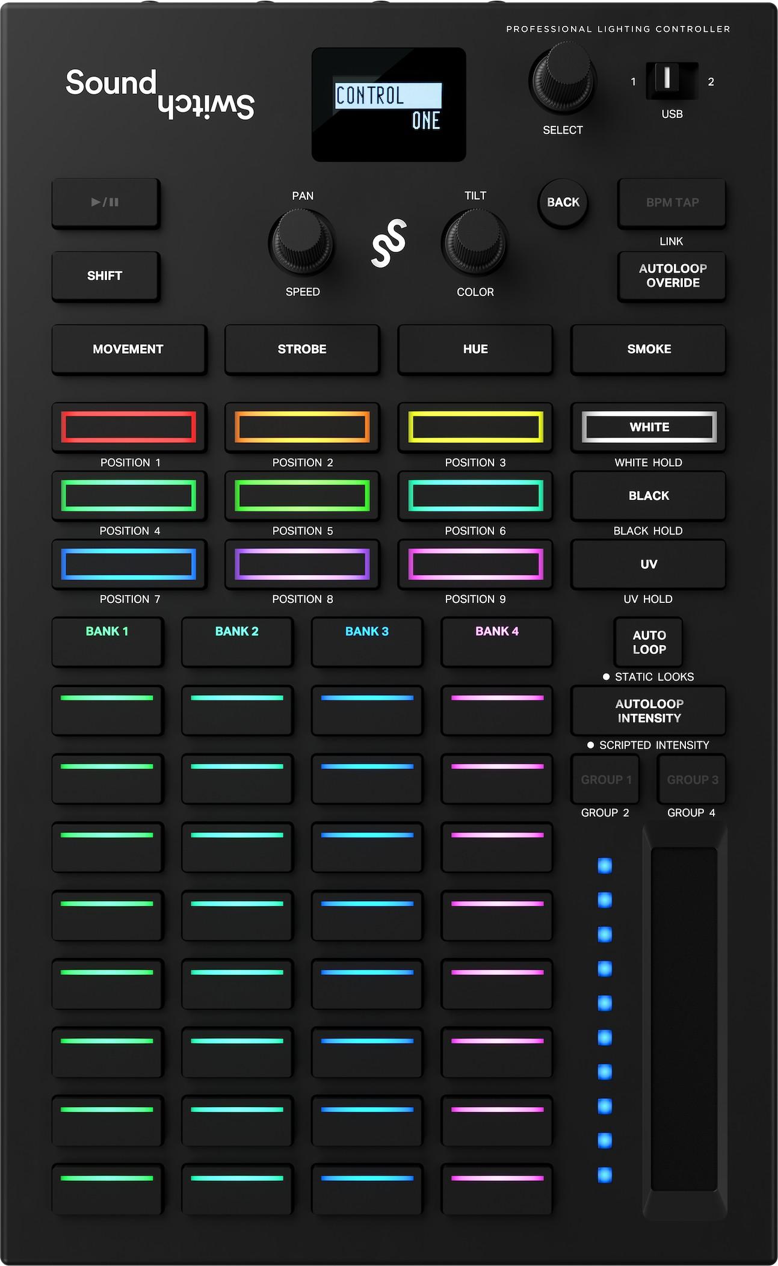Choose the cyan Position 6 pad

pos(475,496)
